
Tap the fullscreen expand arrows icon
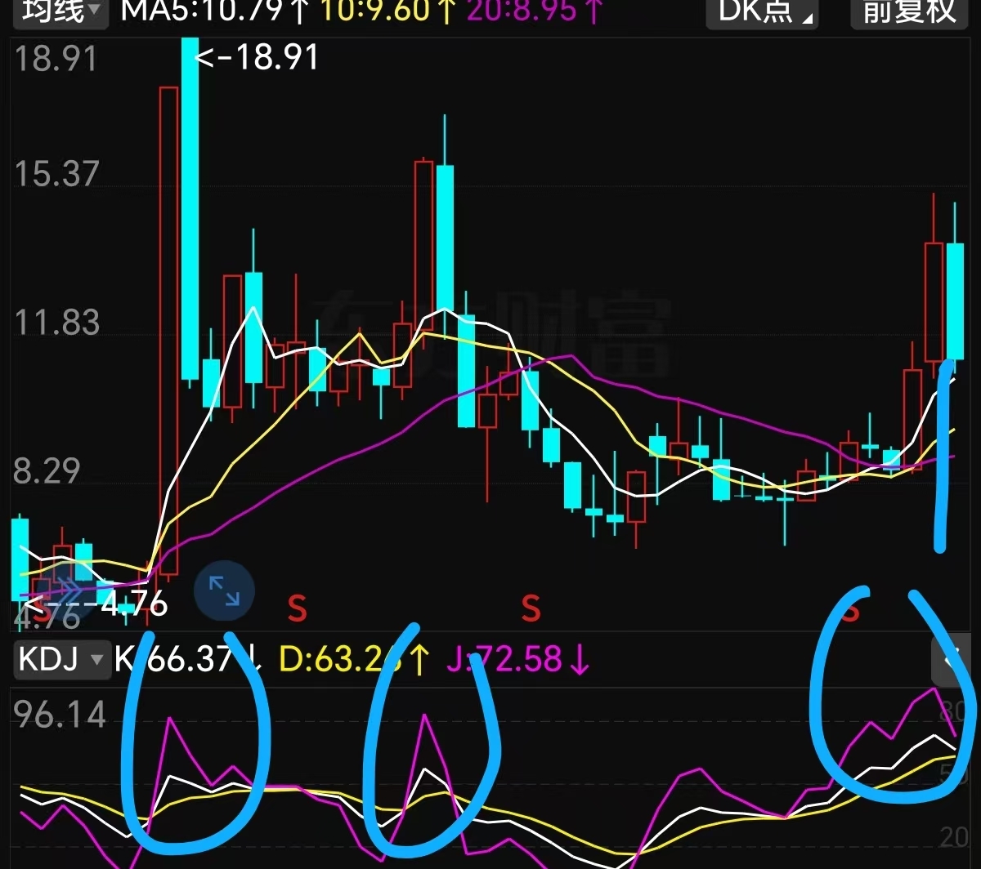225,590
